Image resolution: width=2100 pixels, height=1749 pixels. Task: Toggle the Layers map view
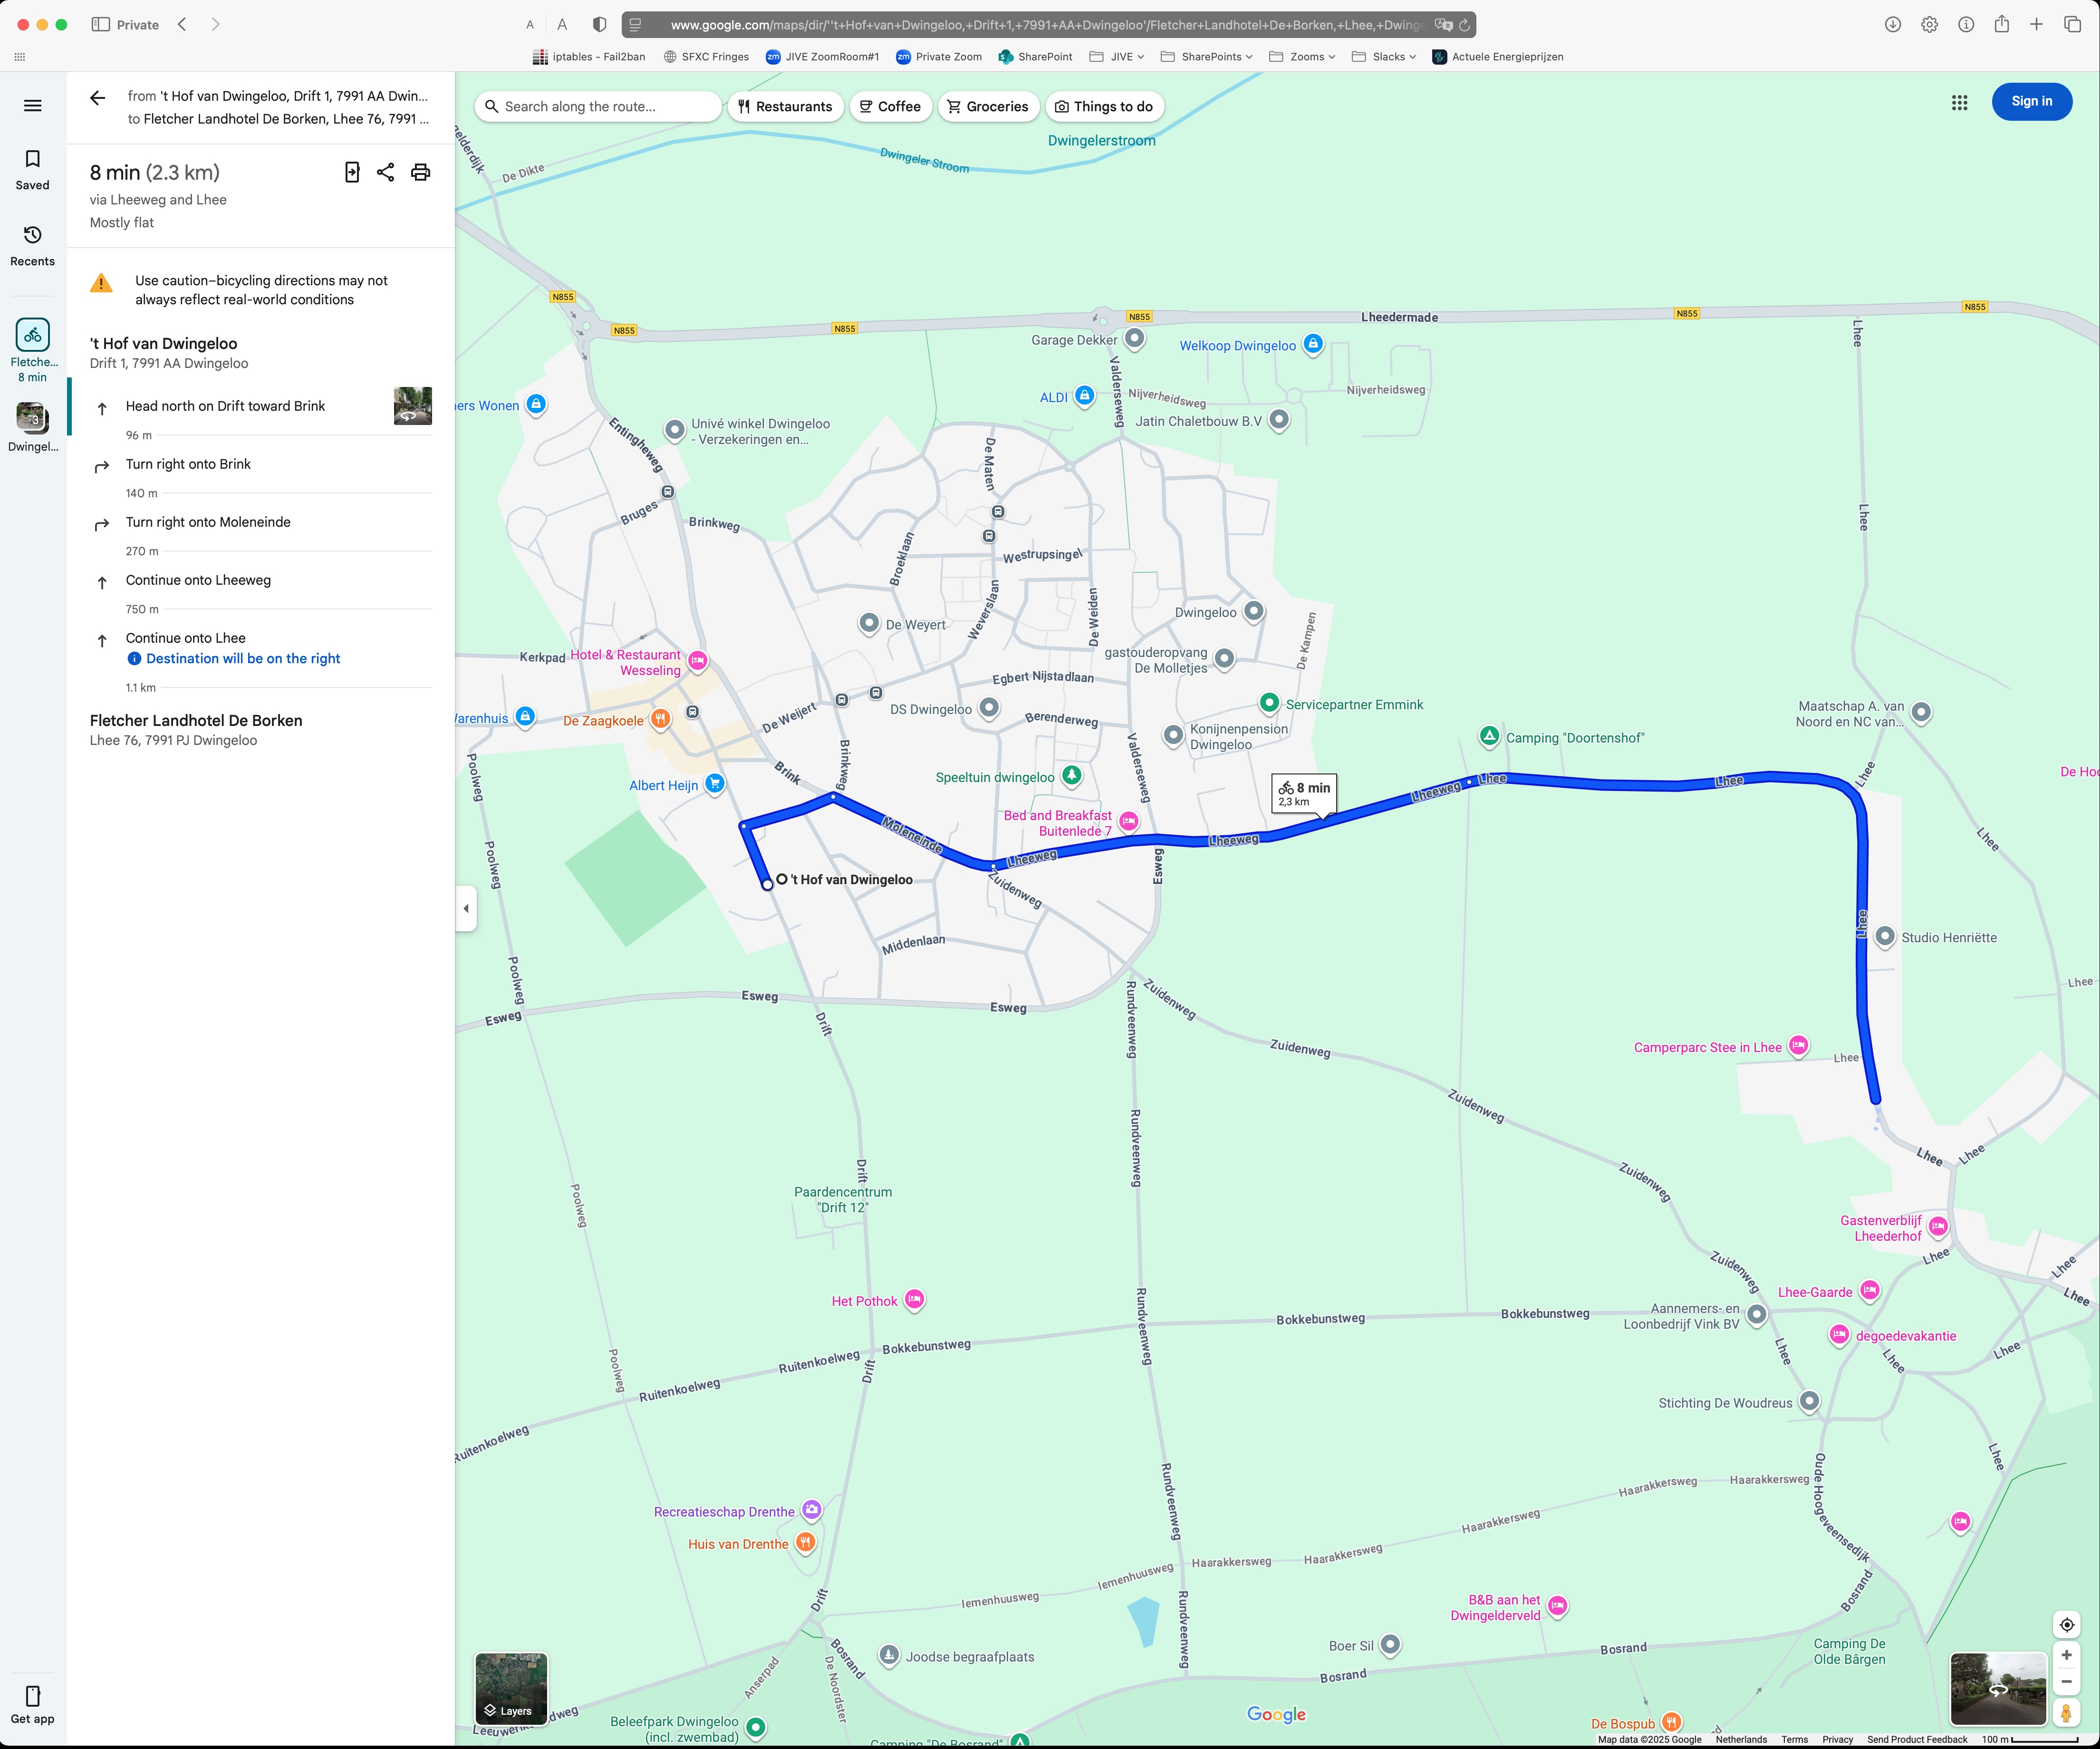click(x=511, y=1689)
